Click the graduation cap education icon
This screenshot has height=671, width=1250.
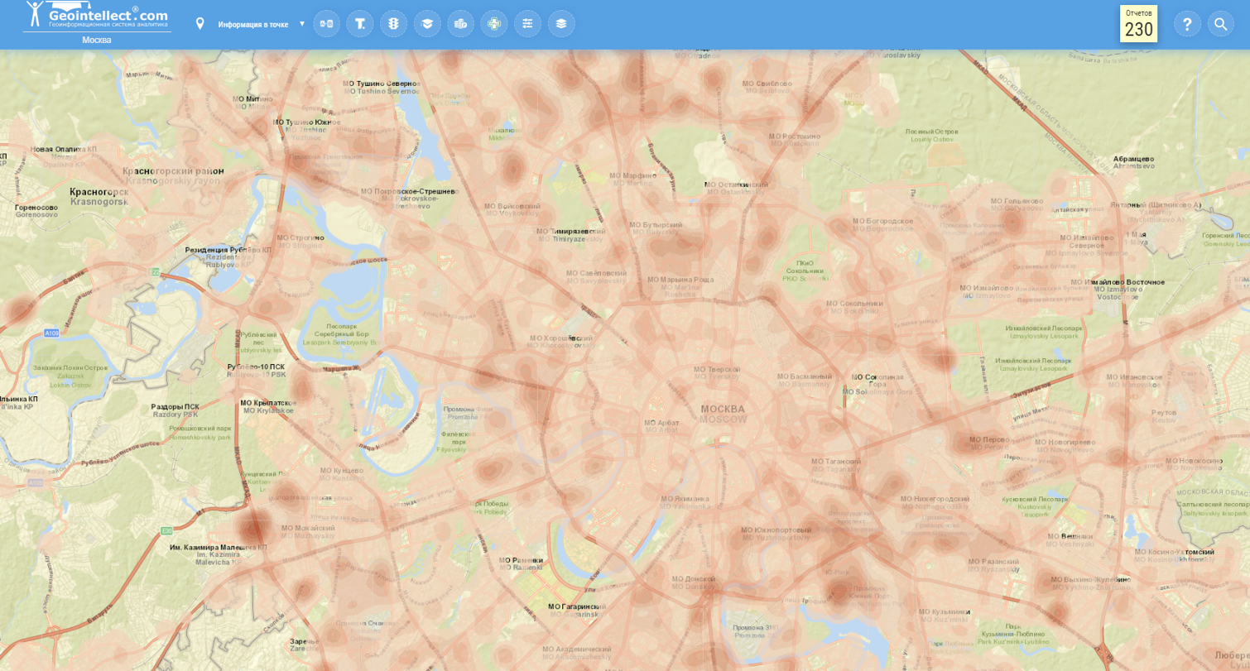[x=427, y=23]
